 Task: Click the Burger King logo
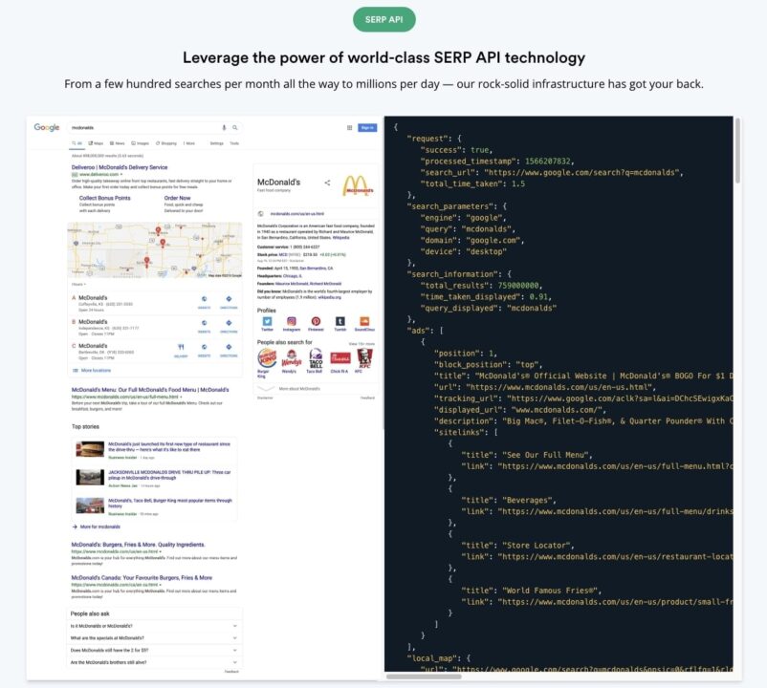[x=267, y=359]
